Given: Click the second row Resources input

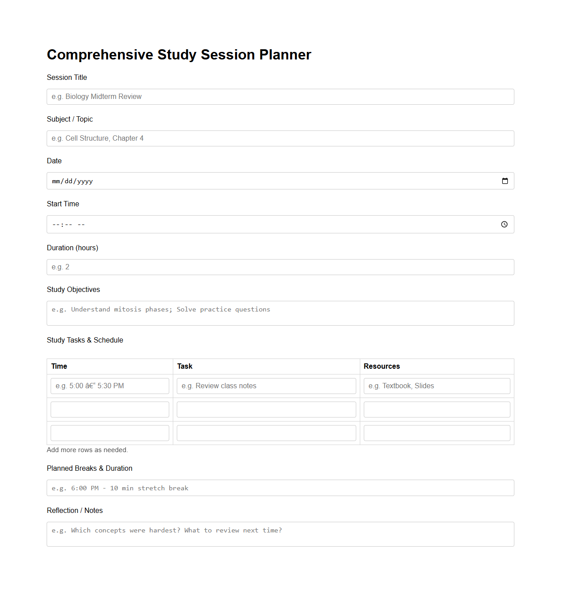Looking at the screenshot, I should 437,409.
